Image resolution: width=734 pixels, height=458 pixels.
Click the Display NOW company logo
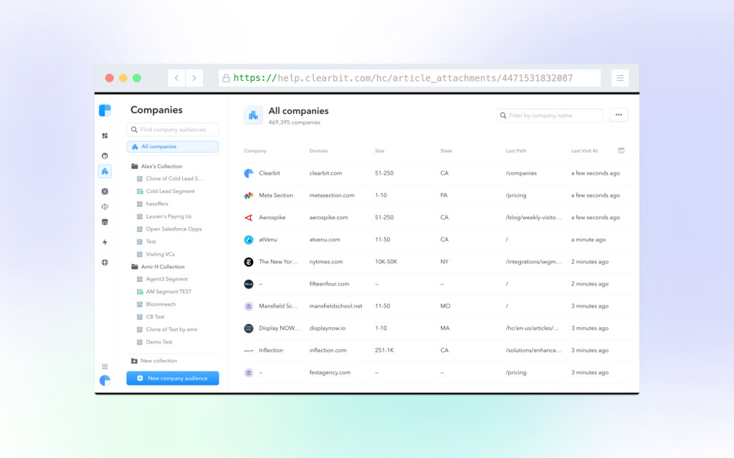click(249, 328)
